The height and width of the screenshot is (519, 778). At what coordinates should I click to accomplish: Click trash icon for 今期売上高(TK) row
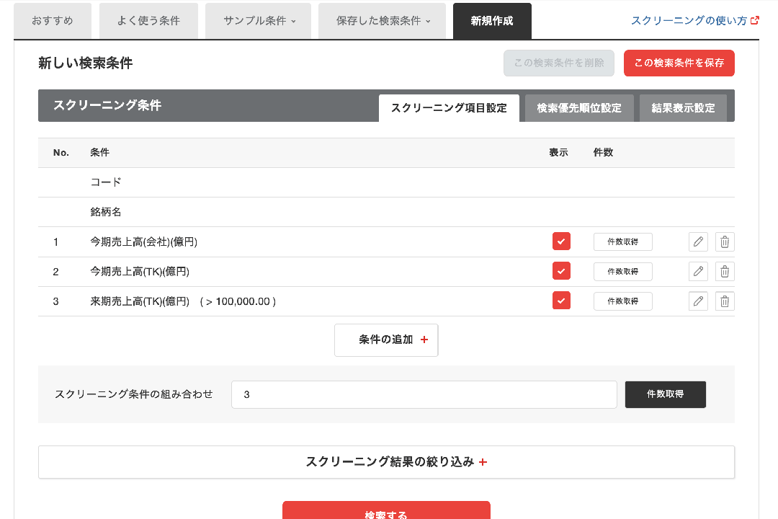pos(725,272)
